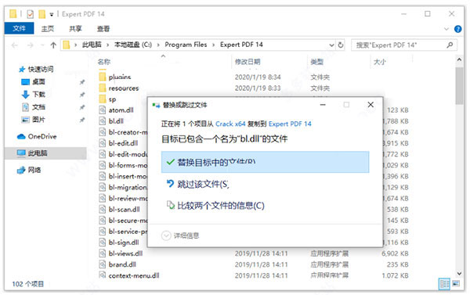
Task: Click the 6,902 KB size cell
Action: pos(395,254)
